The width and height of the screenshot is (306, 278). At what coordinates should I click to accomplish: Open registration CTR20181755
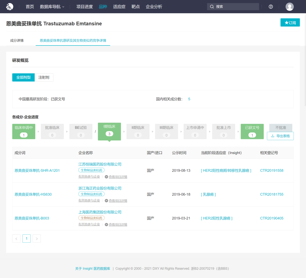point(272,194)
